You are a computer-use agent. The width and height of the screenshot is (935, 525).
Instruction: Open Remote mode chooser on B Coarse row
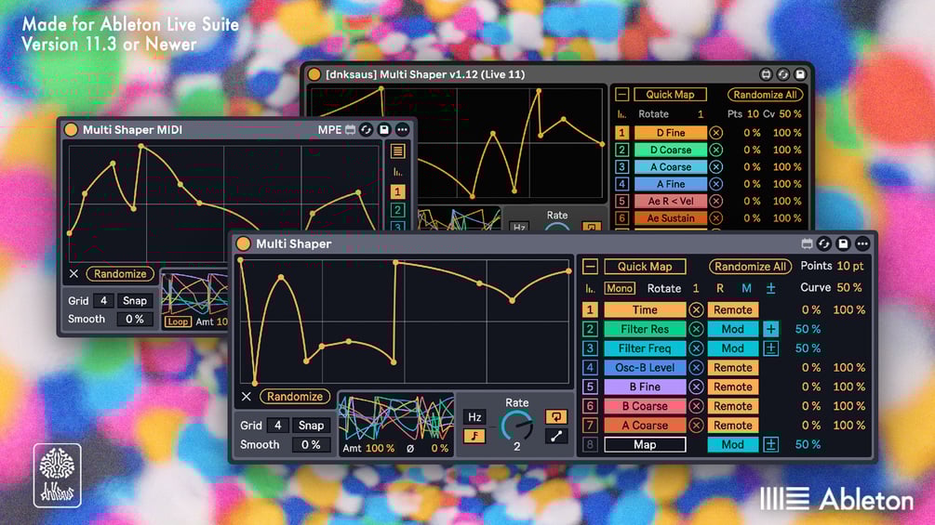[x=733, y=406]
